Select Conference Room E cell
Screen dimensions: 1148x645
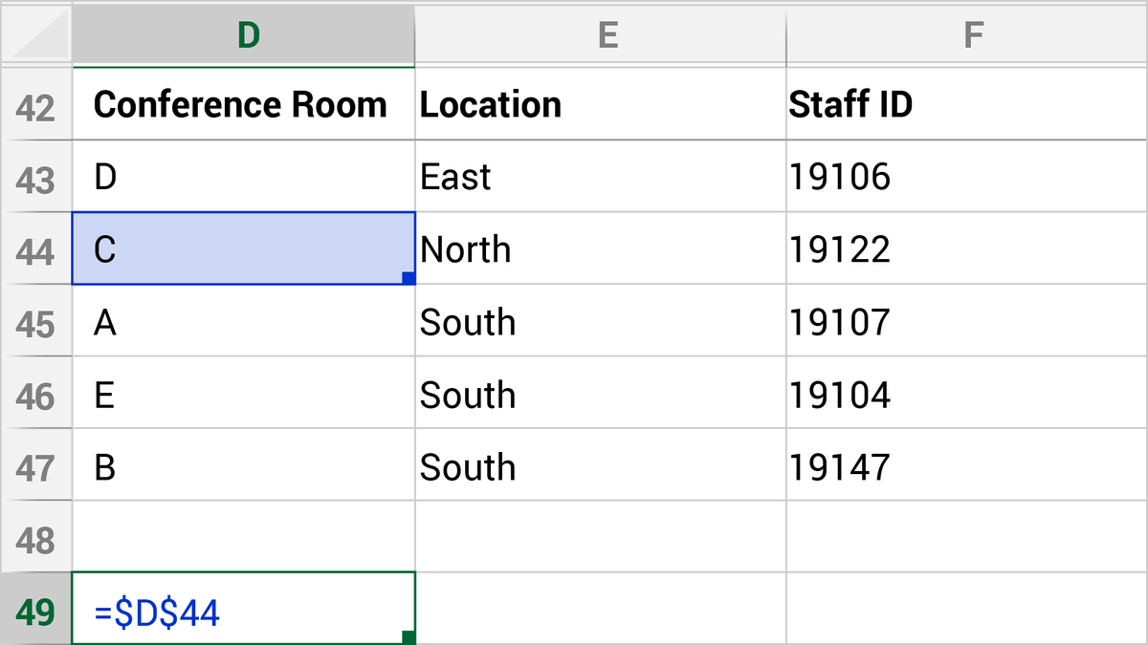tap(244, 395)
